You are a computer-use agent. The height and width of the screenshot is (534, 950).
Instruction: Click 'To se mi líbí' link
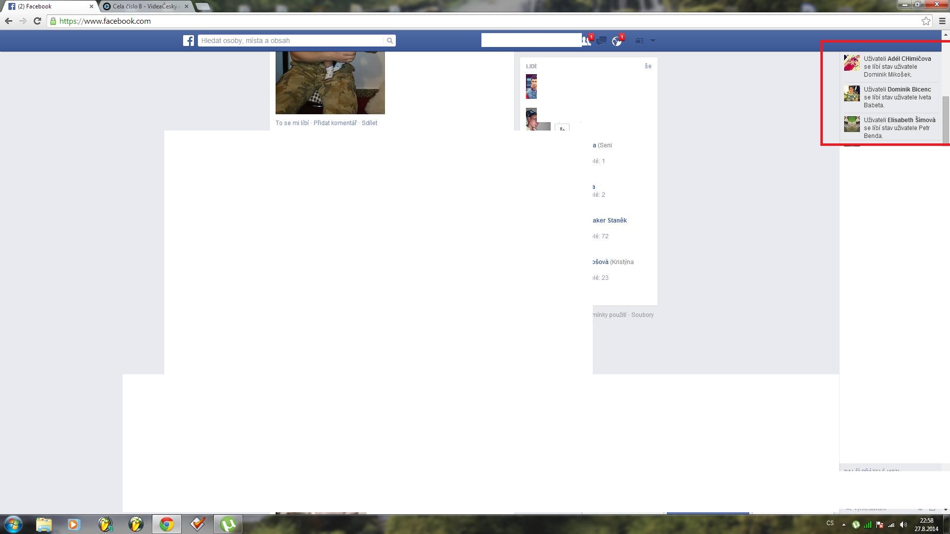(292, 123)
